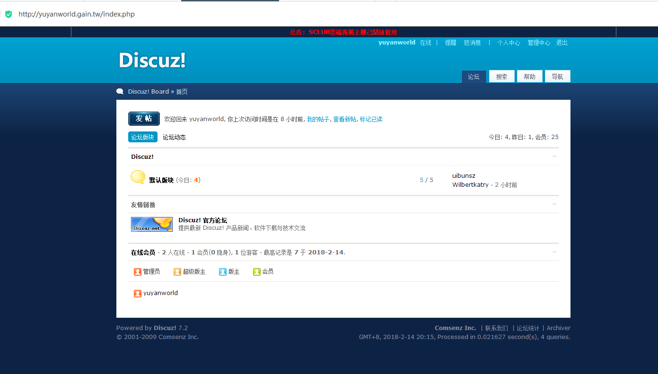Click the yellow bubble icon beside 默认版块
658x374 pixels.
[138, 177]
